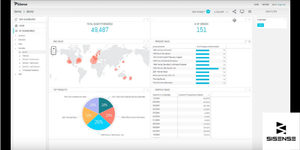300x150 pixels.
Task: Open the Manage menu in top bar
Action: pos(265,4)
